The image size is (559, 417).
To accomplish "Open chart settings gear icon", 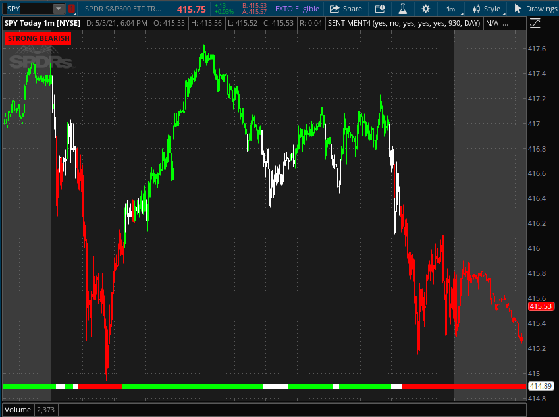I will [x=425, y=9].
